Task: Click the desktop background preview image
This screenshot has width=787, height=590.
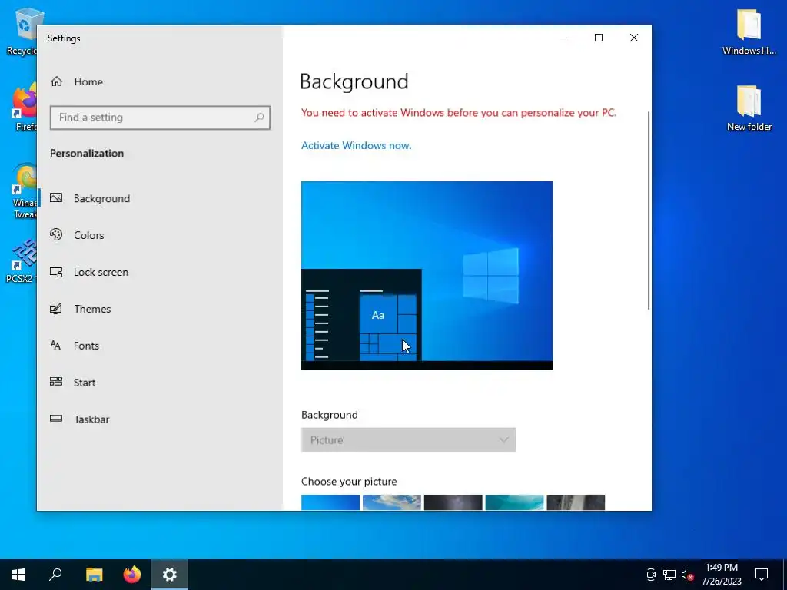Action: [x=427, y=276]
